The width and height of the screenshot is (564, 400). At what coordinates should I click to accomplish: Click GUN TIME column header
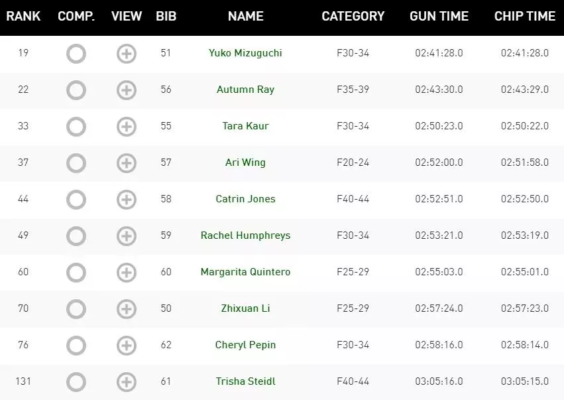[439, 16]
